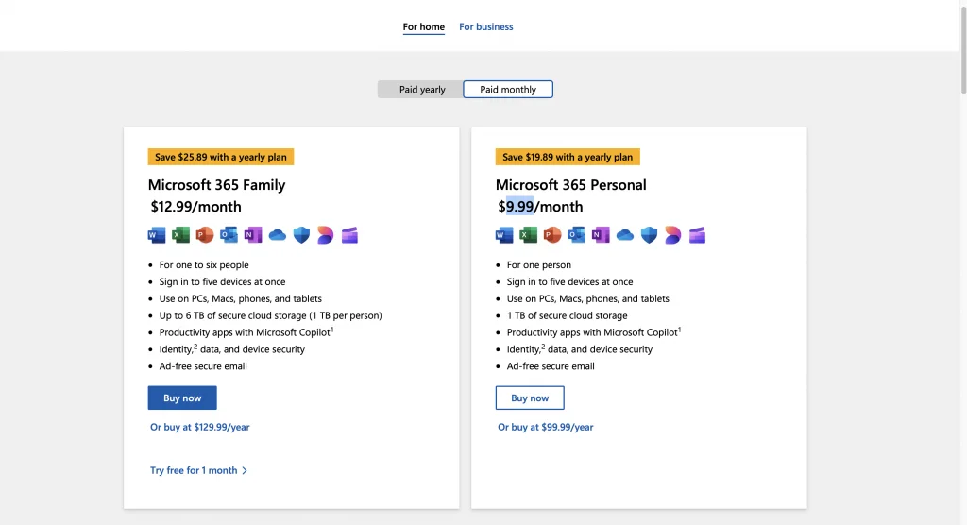Screen dimensions: 967x525
Task: Click the Save $19.89 with a yearly plan badge
Action: click(568, 157)
